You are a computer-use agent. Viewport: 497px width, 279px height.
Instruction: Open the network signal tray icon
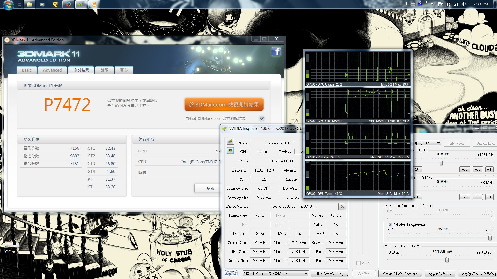click(456, 4)
